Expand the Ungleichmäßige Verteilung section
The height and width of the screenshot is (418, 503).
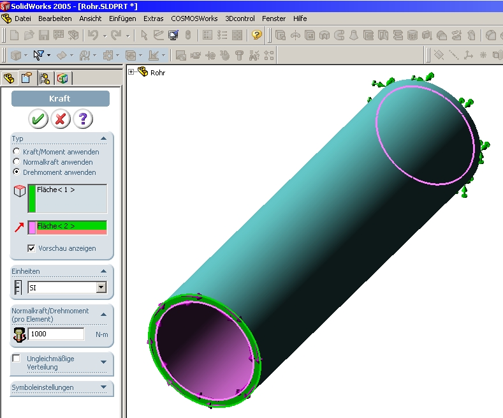pos(103,362)
